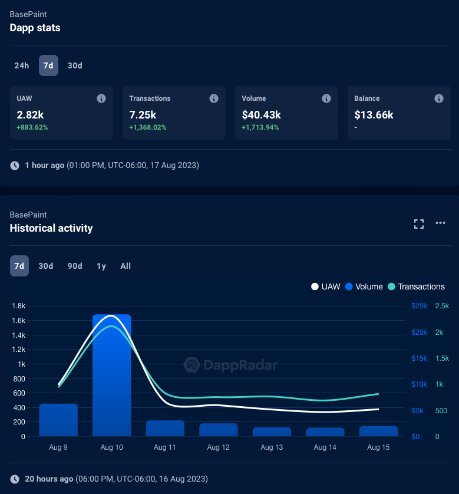Open the three-dot chart options menu
This screenshot has height=494, width=459.
coord(440,223)
